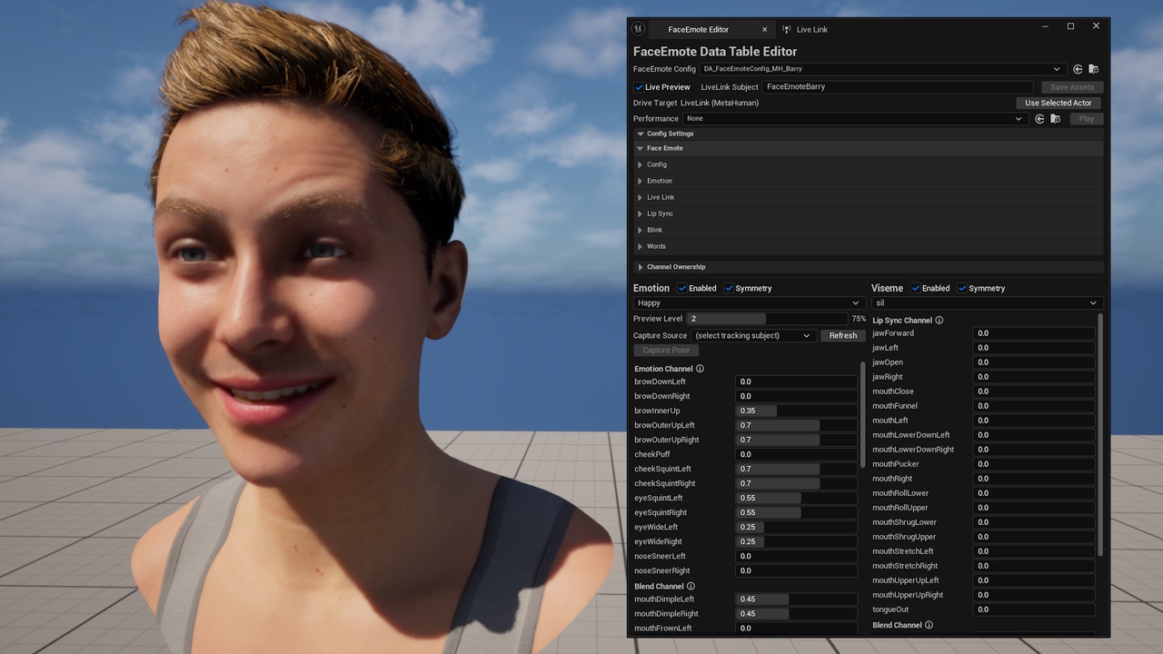
Task: Browse to FaceEmote Config asset in Content Browser
Action: (x=1093, y=69)
